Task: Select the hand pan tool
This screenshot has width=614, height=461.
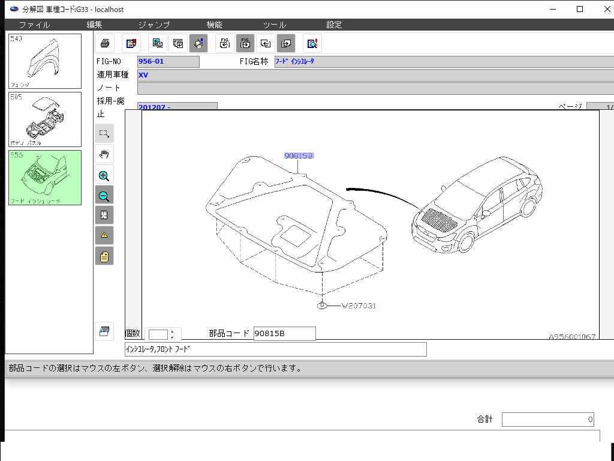Action: coord(104,154)
